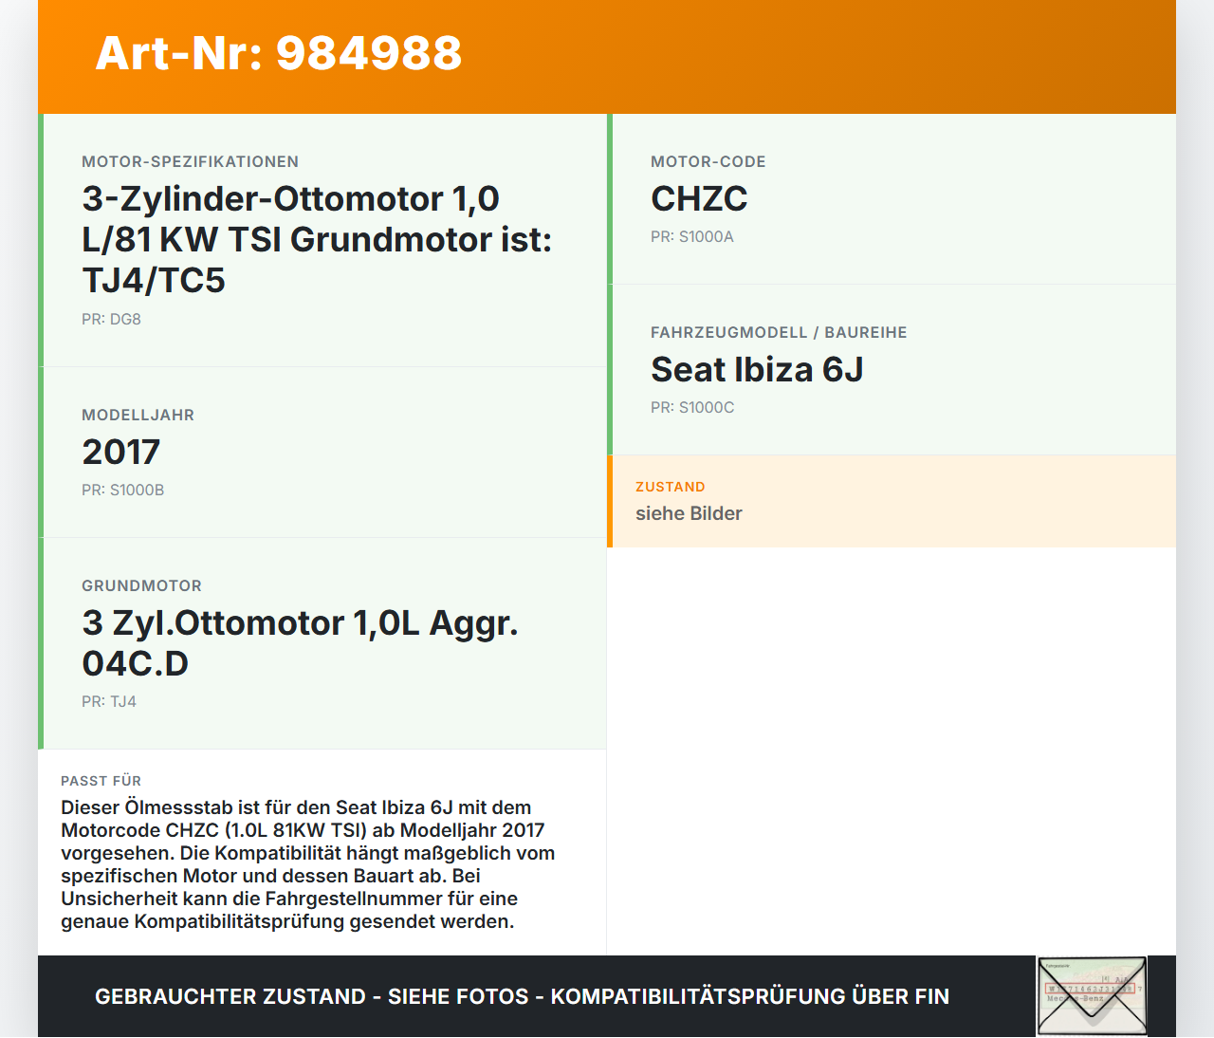Click the FAHRZEUGMODELL / BAUREIHE label
The width and height of the screenshot is (1214, 1038).
point(779,332)
